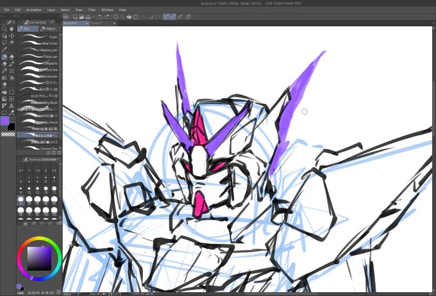
Task: Select the highlighted Pen tool in tool palette
Action: (4, 57)
